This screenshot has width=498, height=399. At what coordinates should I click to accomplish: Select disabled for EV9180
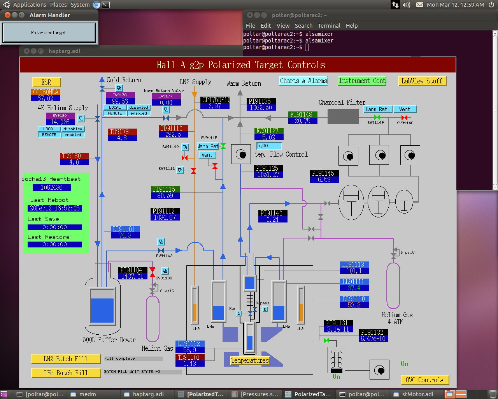click(73, 129)
